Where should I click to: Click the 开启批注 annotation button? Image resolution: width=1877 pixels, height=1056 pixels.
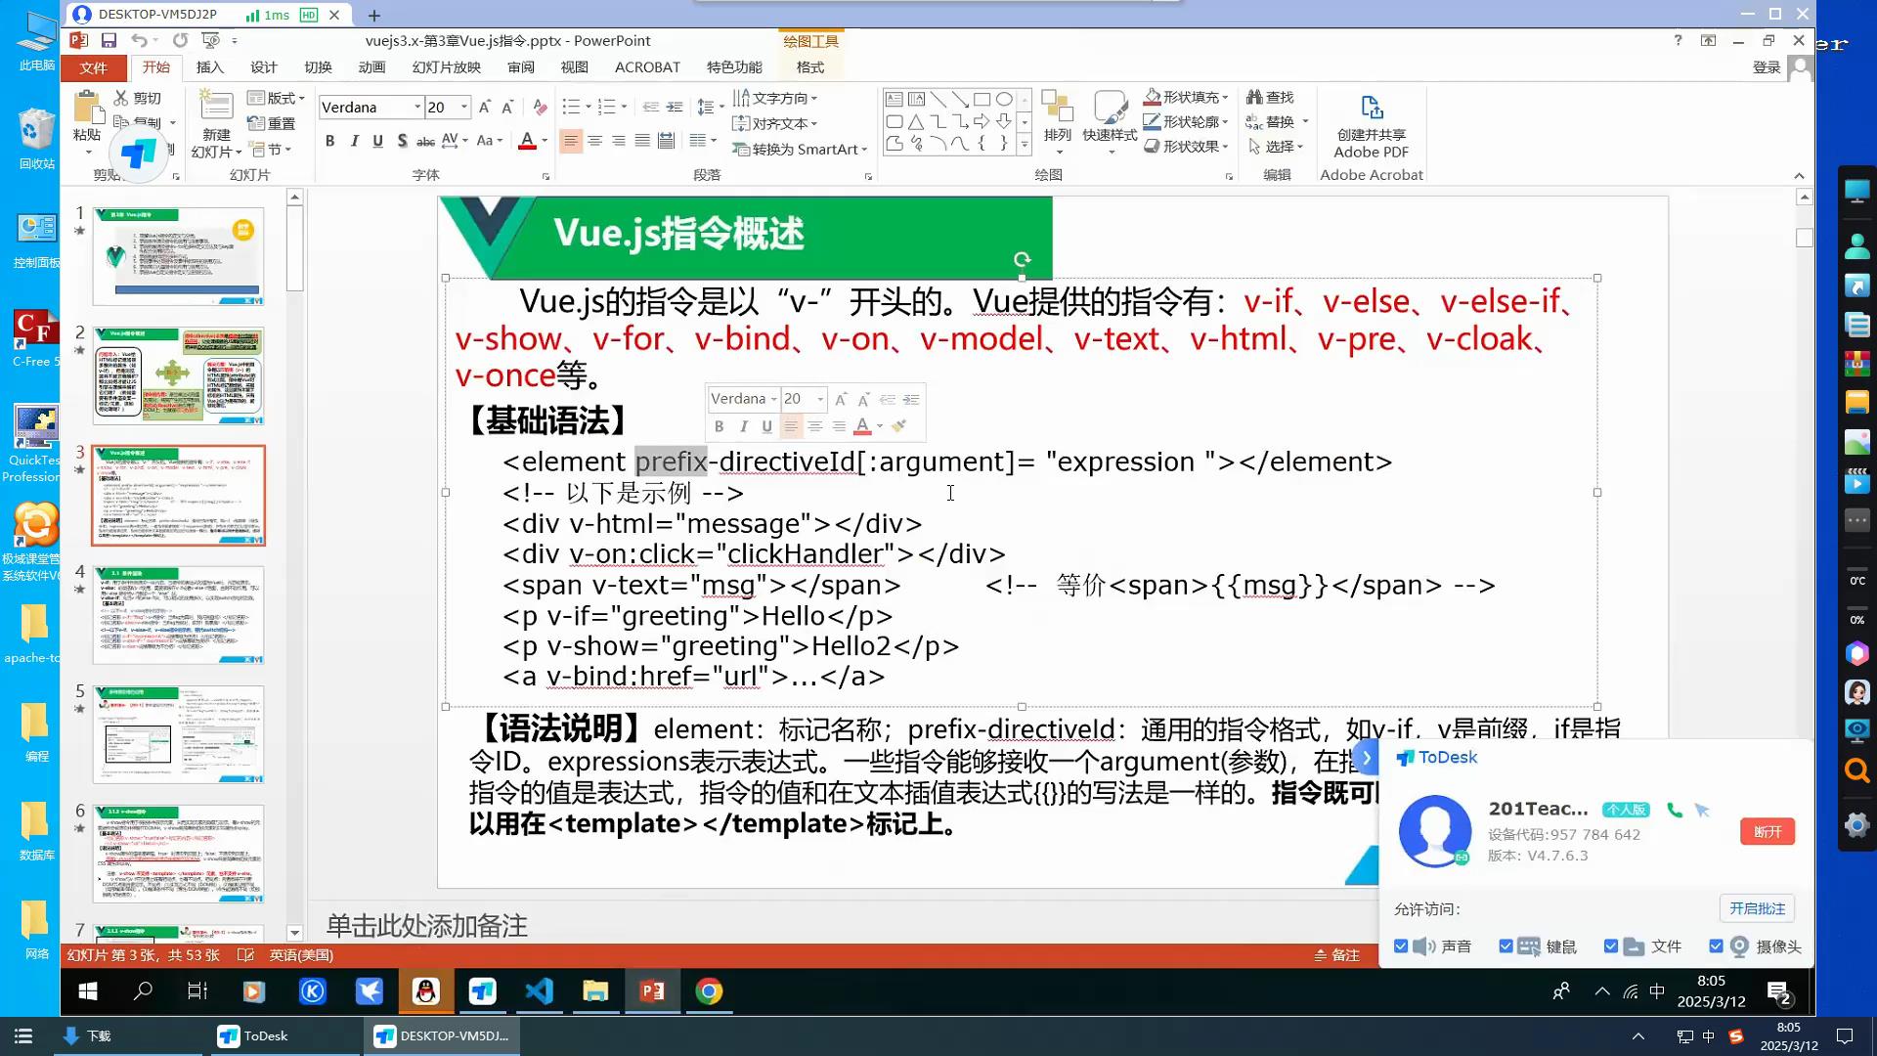(x=1757, y=908)
